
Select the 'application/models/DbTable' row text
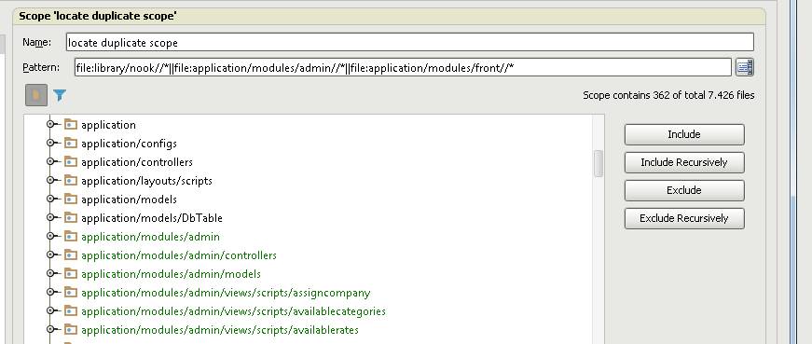(x=152, y=218)
